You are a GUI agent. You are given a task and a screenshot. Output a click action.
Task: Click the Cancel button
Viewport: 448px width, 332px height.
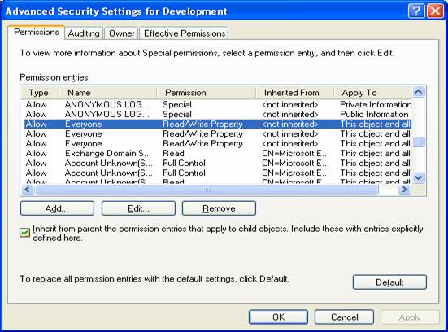coord(344,317)
